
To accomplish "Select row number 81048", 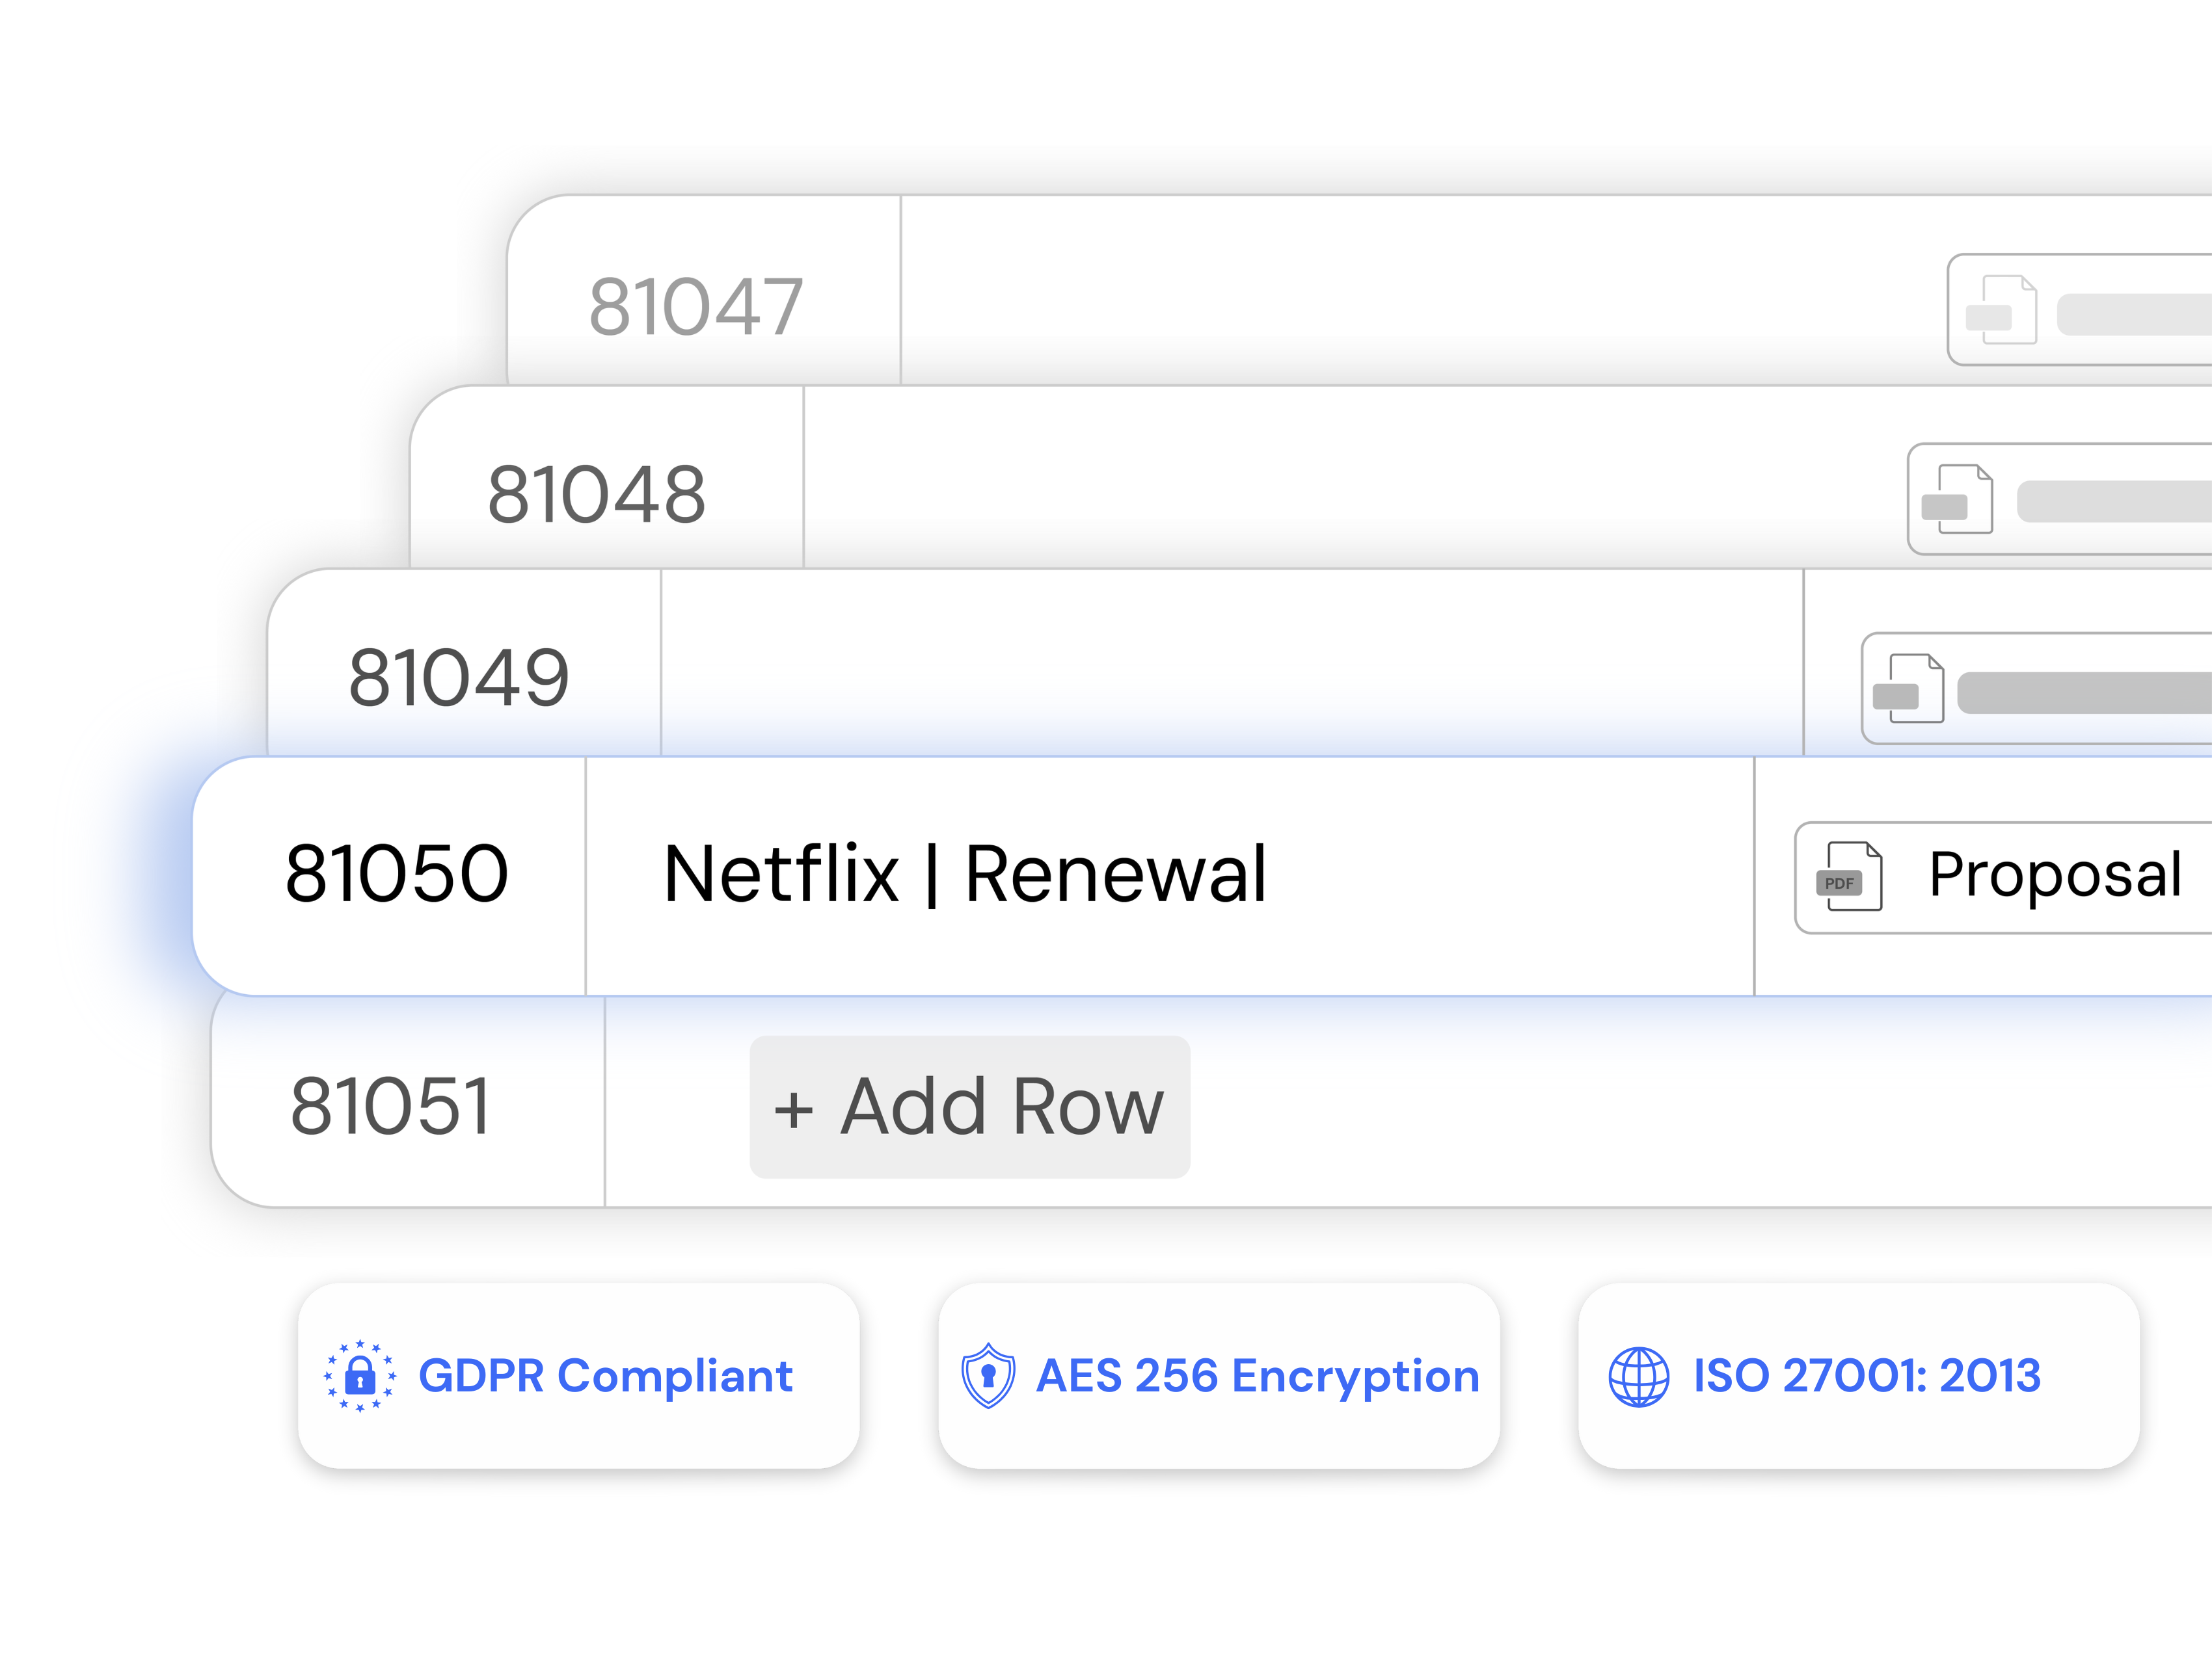I will [596, 493].
